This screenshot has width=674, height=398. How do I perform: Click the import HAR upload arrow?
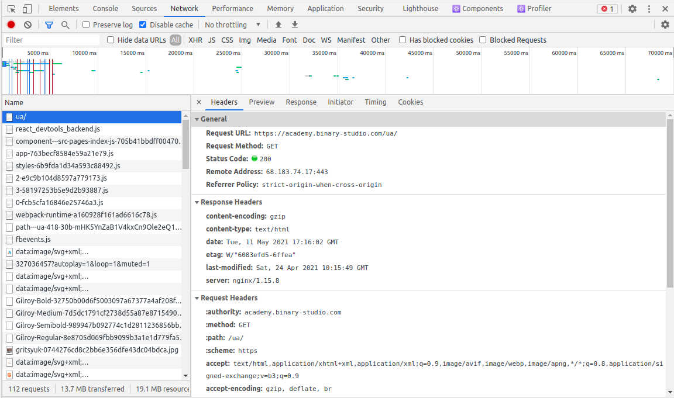[278, 25]
